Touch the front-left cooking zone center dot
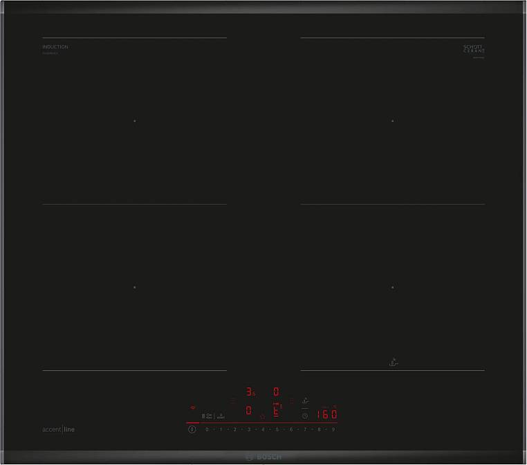The width and height of the screenshot is (527, 465). [135, 287]
